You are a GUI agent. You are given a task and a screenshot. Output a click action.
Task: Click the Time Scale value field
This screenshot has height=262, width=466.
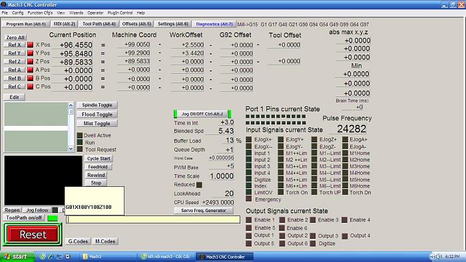[222, 176]
